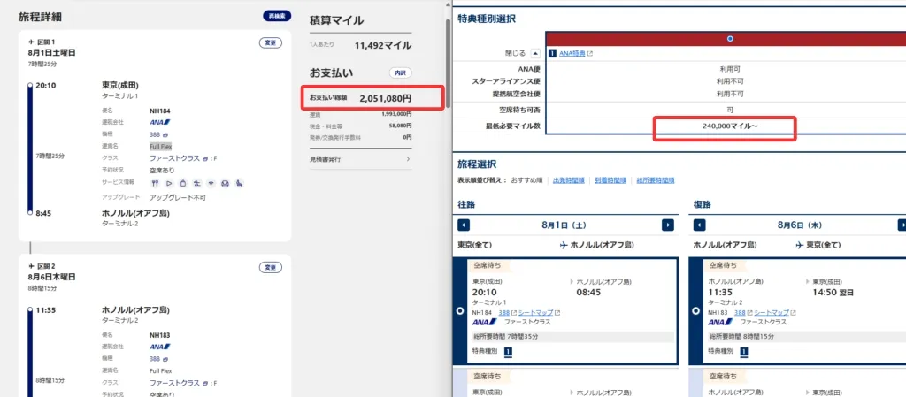Click the highlighted Full Flex fare name
Viewport: 906px width, 397px height.
[x=161, y=147]
